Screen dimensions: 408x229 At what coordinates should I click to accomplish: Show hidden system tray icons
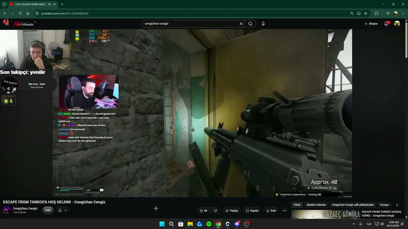pos(353,224)
